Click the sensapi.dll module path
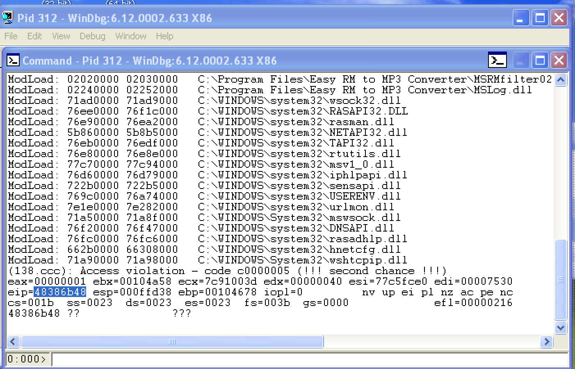Viewport: 575px width, 369px height. [x=299, y=186]
